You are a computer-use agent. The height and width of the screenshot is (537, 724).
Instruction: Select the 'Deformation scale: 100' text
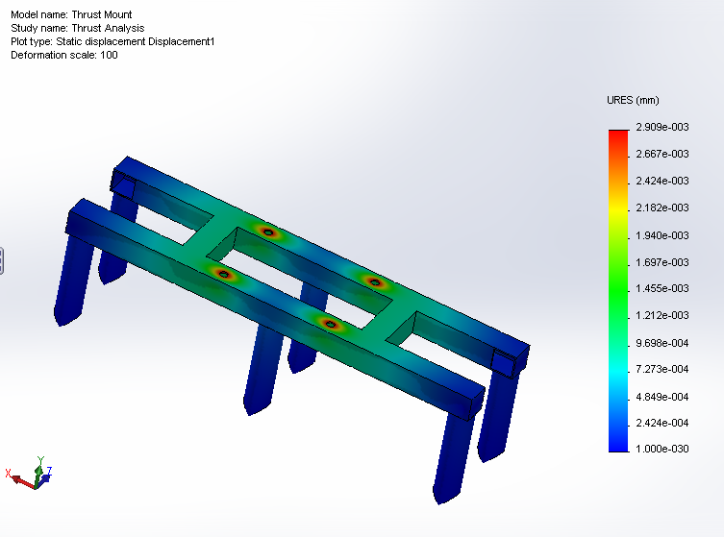pyautogui.click(x=64, y=55)
